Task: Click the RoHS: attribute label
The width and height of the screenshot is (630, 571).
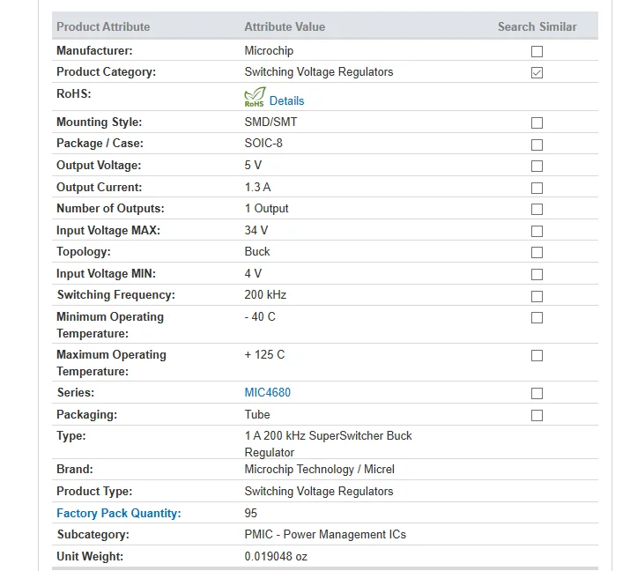Action: [x=73, y=93]
